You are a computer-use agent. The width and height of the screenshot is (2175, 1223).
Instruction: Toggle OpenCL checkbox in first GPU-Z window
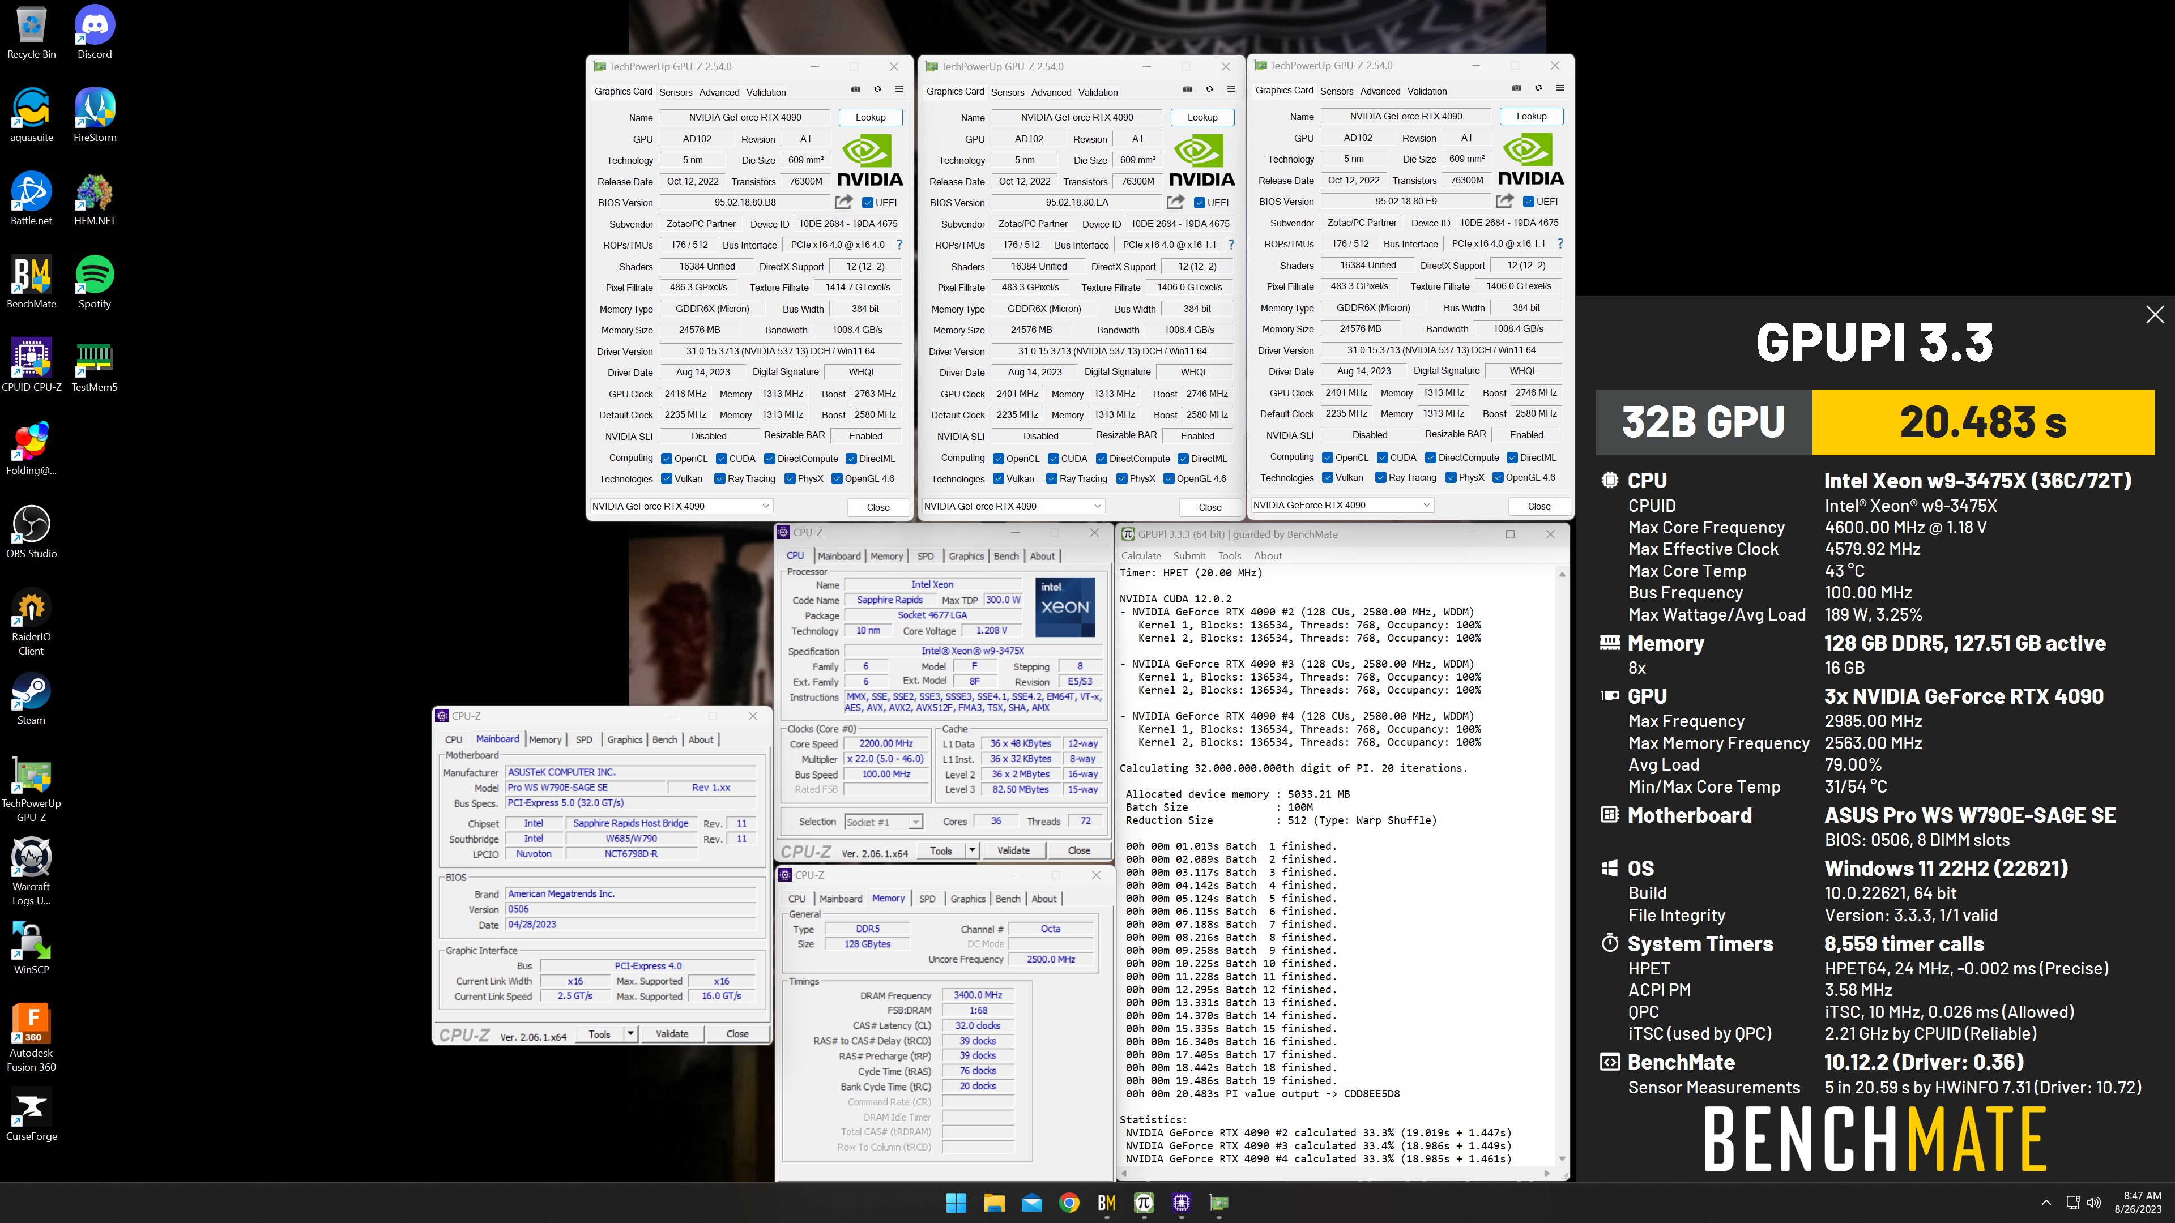click(x=666, y=459)
